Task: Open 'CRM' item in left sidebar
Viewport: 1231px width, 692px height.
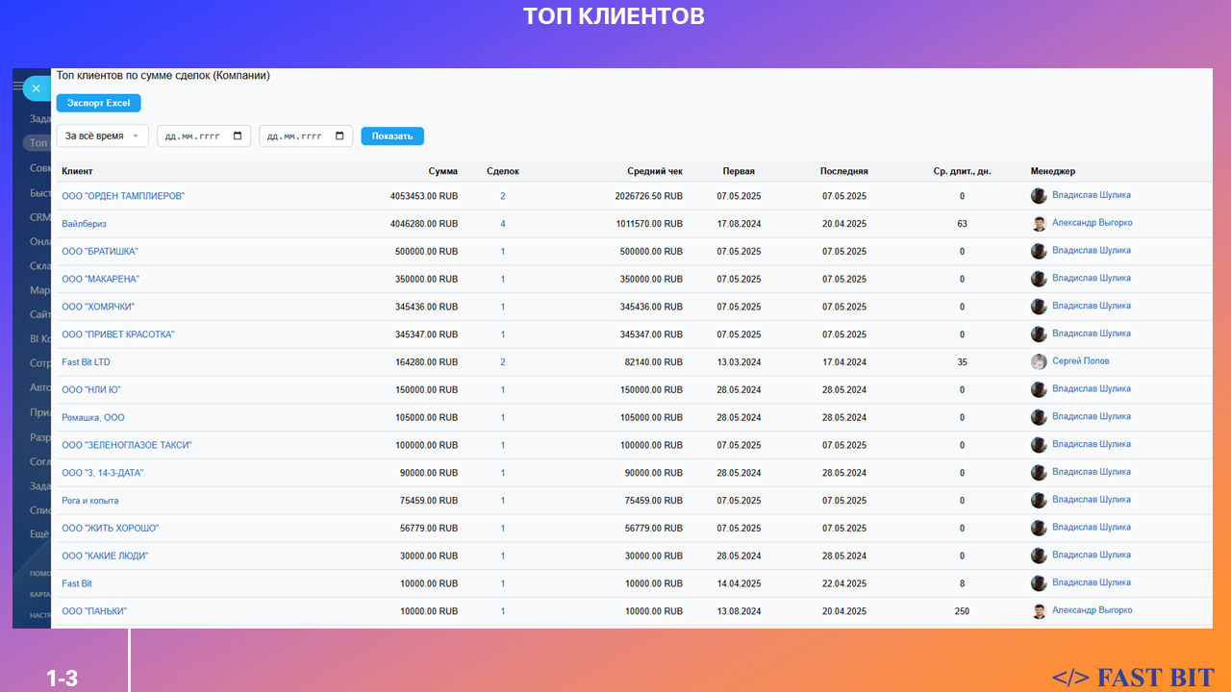Action: (39, 217)
